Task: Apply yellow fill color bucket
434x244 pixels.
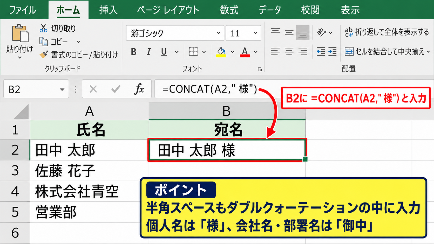Action: pos(221,52)
